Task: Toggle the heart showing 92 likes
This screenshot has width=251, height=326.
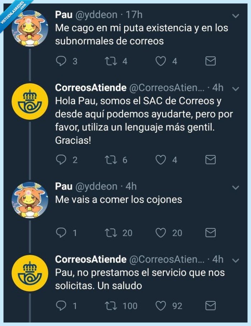Action: coord(162,306)
